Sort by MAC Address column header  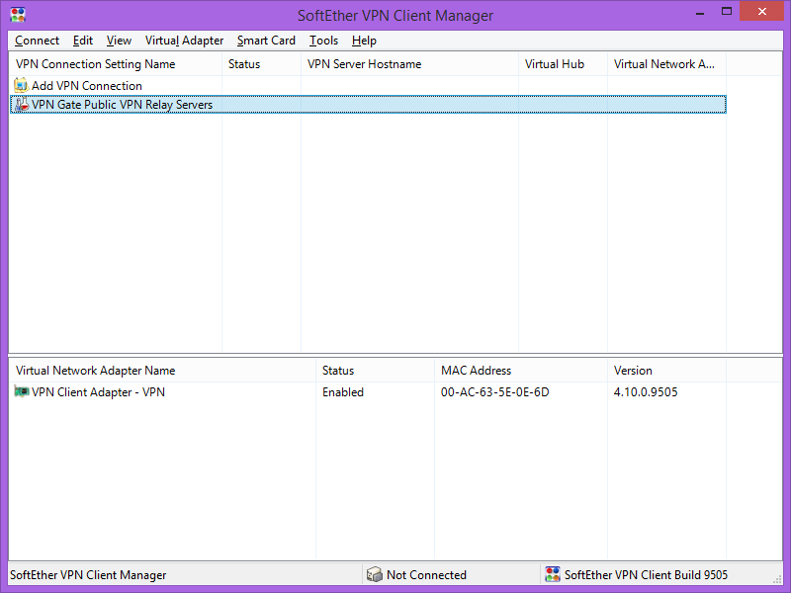521,371
